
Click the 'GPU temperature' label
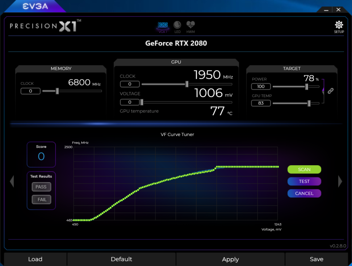point(139,111)
